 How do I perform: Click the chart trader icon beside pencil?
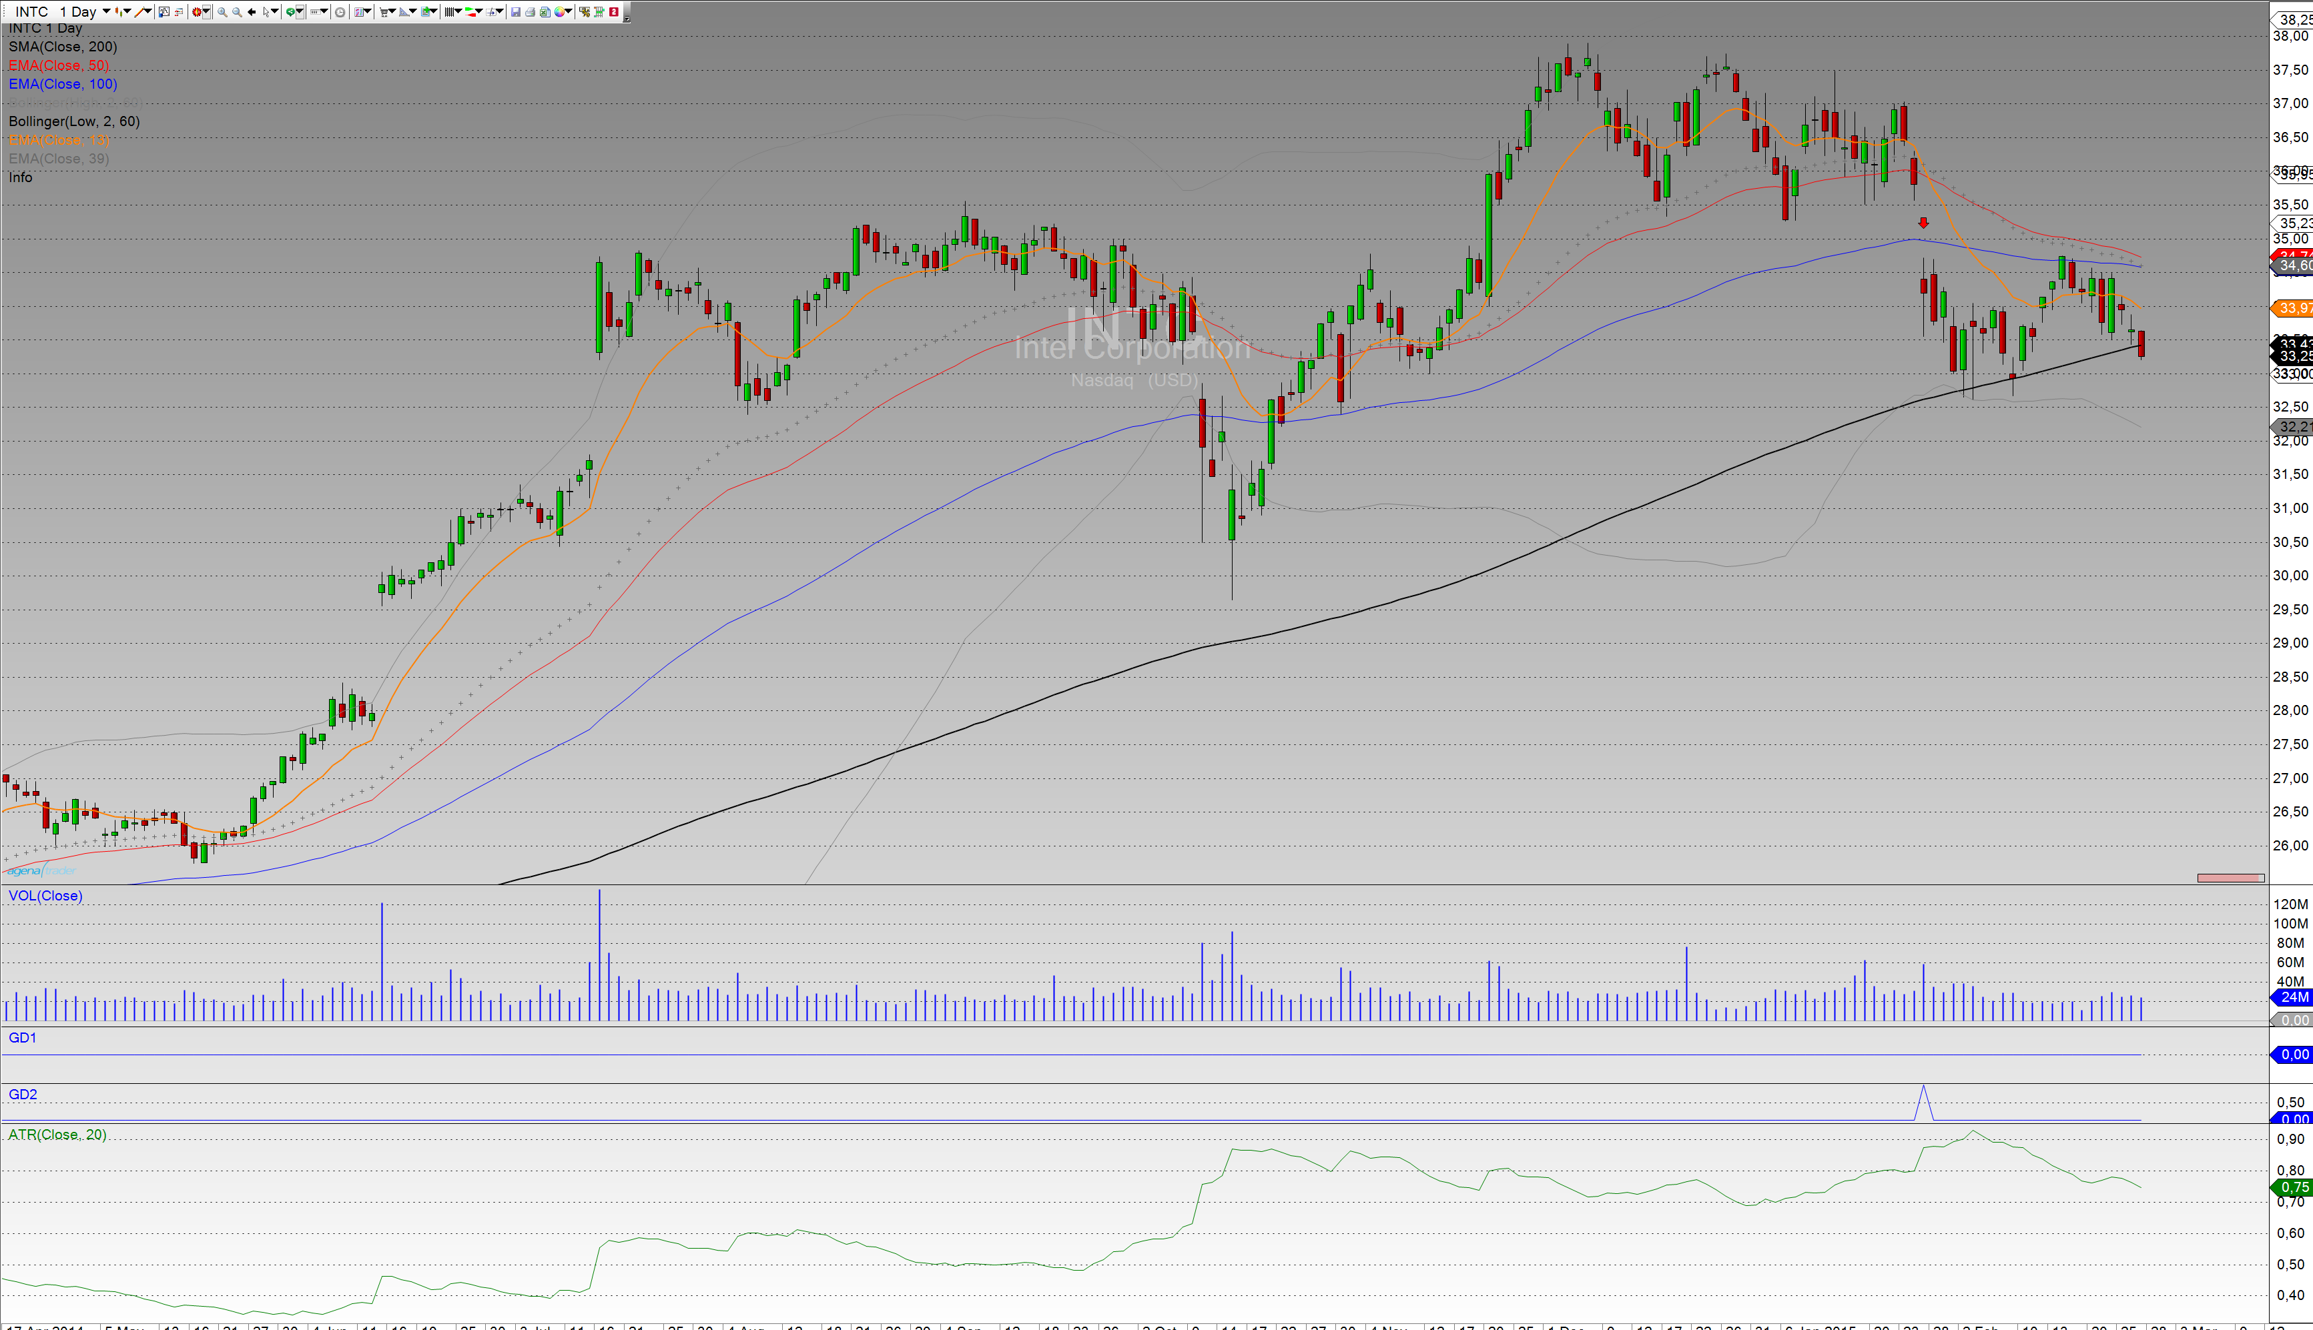[164, 12]
